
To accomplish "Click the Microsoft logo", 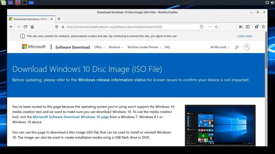I will tap(34, 47).
